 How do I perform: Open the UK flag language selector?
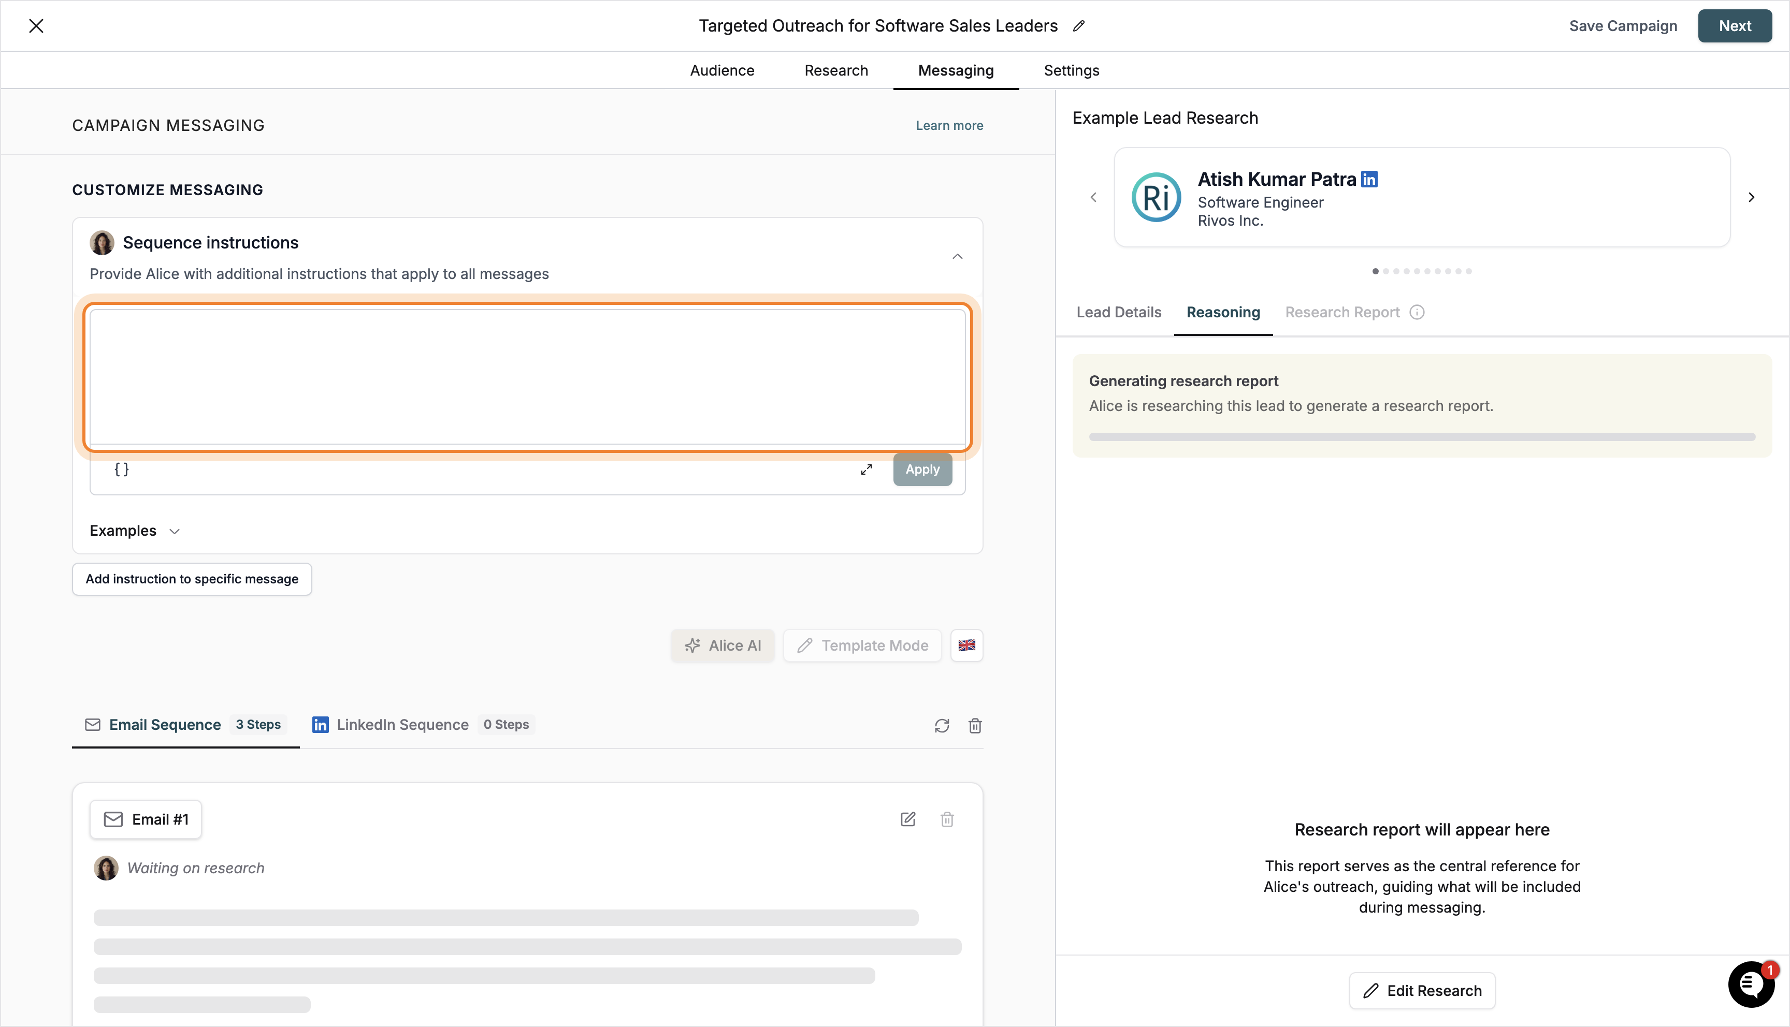[x=966, y=645]
